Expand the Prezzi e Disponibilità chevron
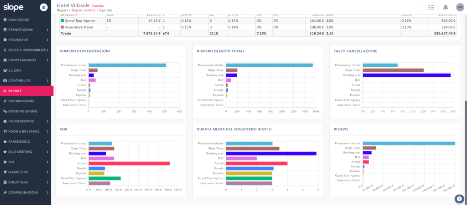The image size is (467, 205). click(47, 50)
